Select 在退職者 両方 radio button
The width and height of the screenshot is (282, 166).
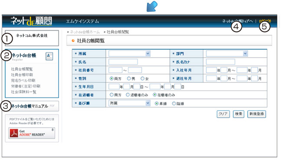pyautogui.click(x=111, y=94)
